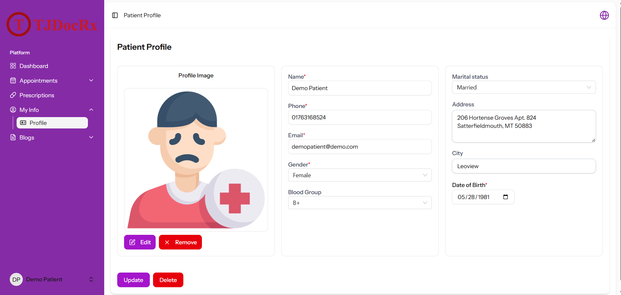Open the Gender dropdown
Screen dimensions: 621x295
point(360,175)
